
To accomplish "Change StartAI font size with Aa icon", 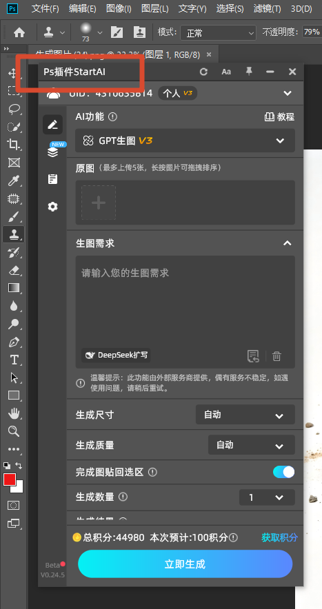I will (226, 72).
